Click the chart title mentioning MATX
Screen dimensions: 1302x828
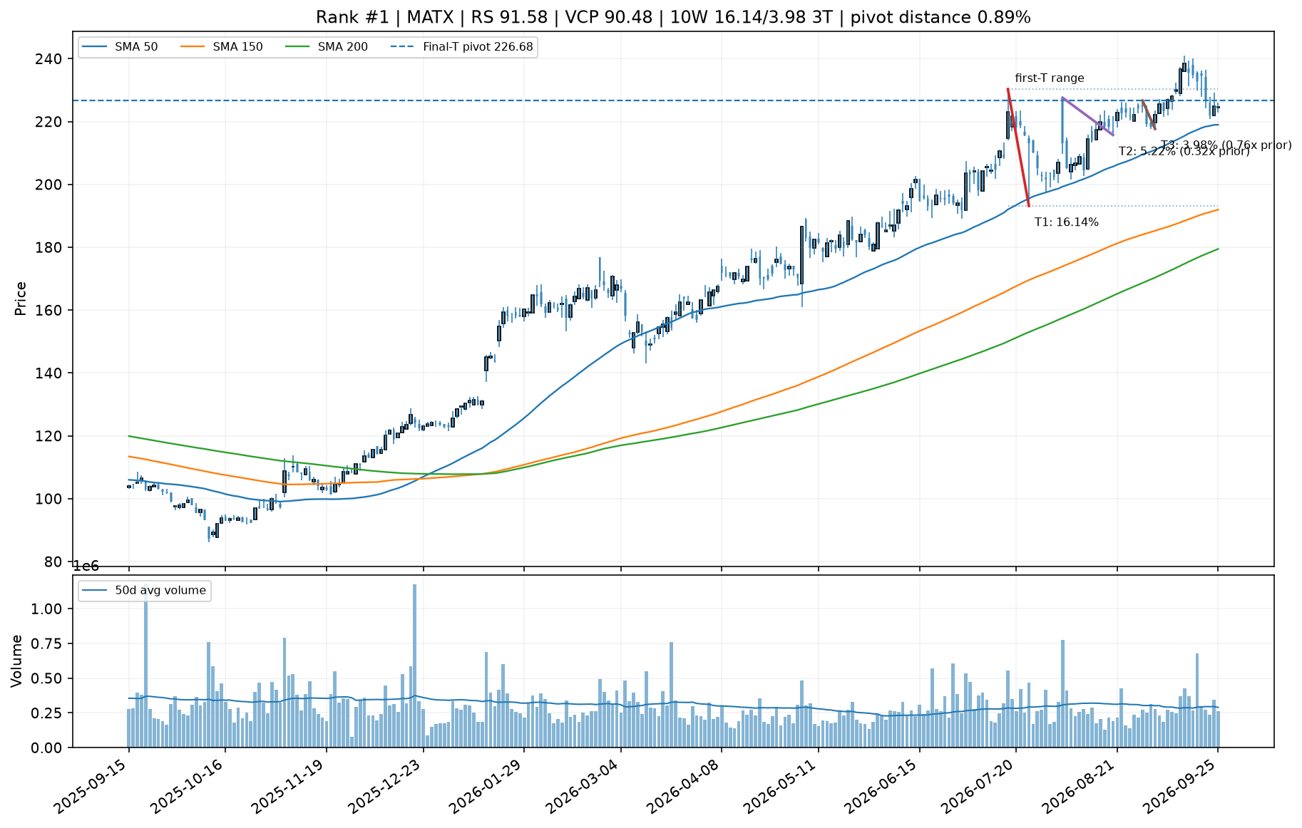(x=673, y=17)
